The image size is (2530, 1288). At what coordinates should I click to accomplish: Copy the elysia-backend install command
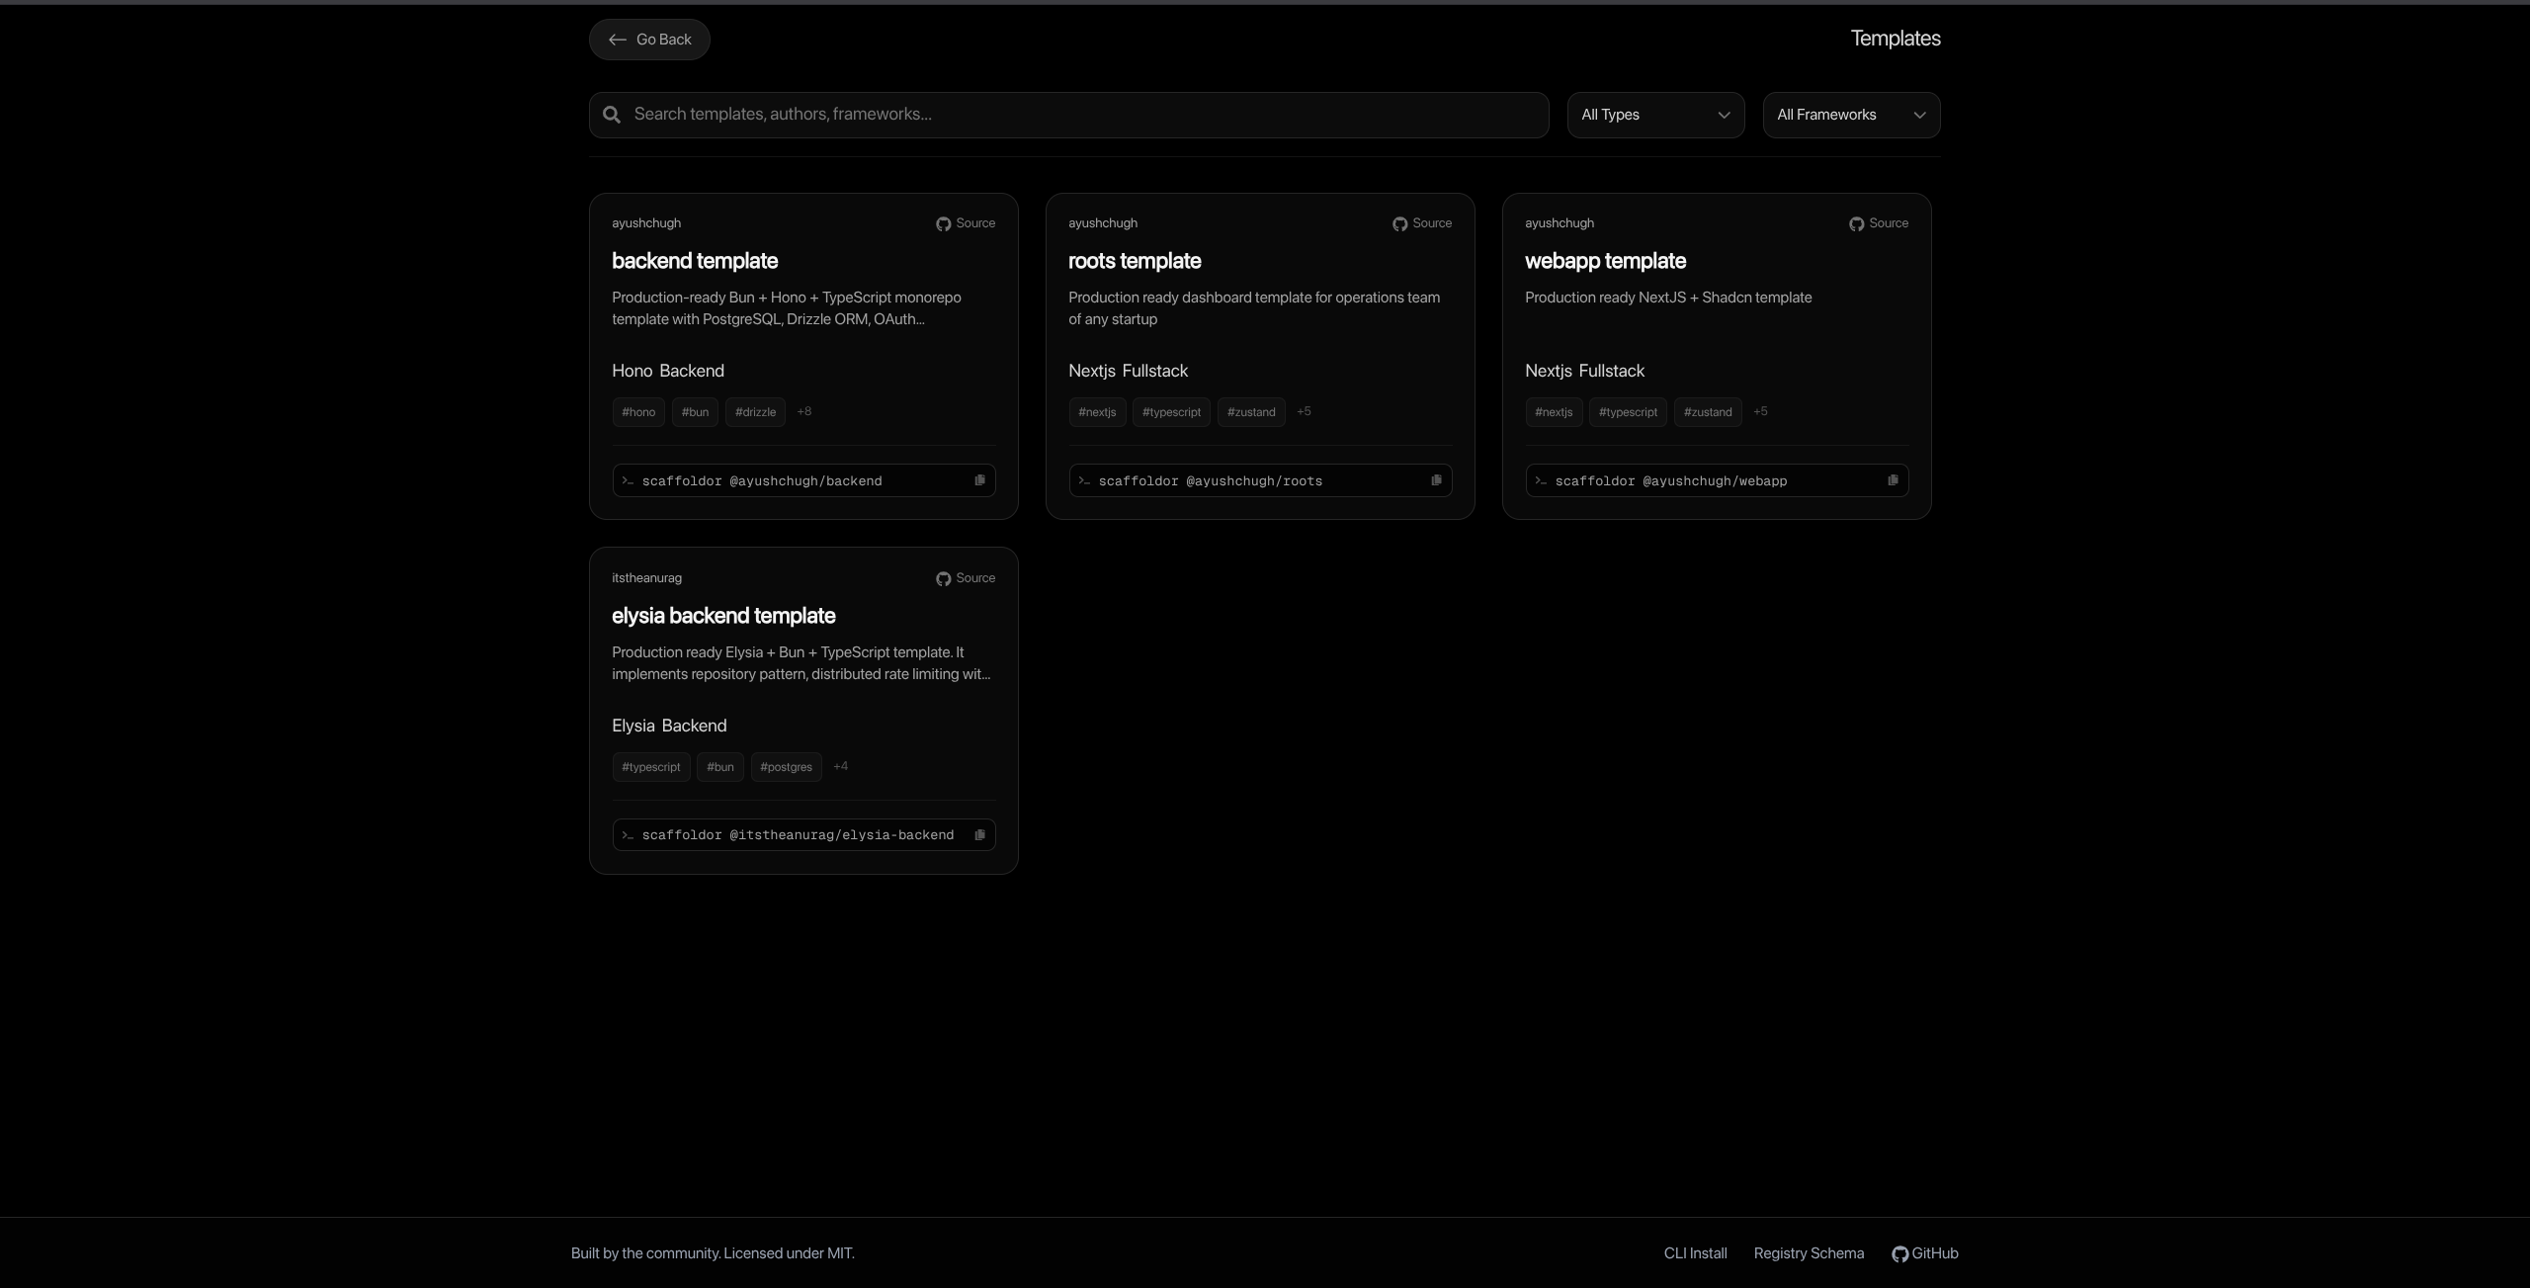click(979, 834)
